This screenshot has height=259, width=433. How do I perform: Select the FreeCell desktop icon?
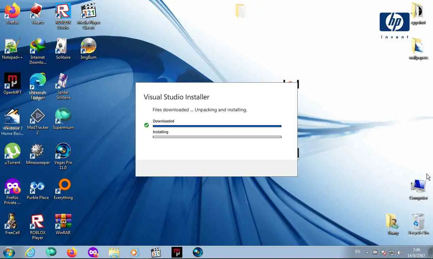[x=13, y=224]
